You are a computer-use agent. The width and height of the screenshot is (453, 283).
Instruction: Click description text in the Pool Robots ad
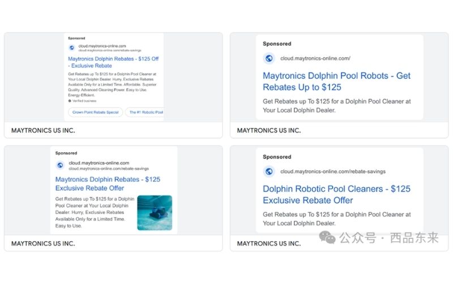click(336, 106)
